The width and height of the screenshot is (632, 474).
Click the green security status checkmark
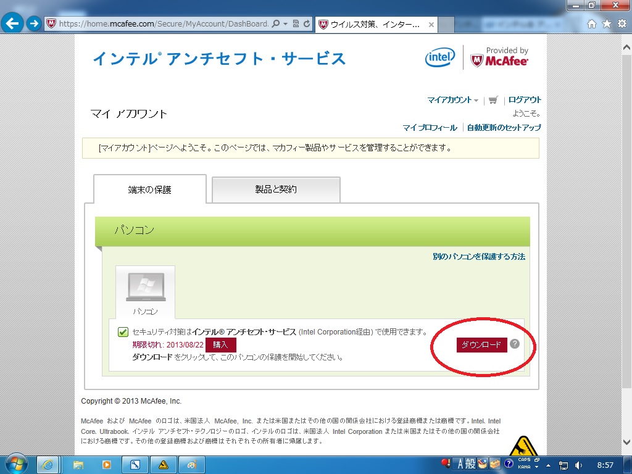123,332
